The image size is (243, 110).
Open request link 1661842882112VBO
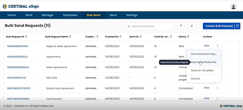pos(18,46)
